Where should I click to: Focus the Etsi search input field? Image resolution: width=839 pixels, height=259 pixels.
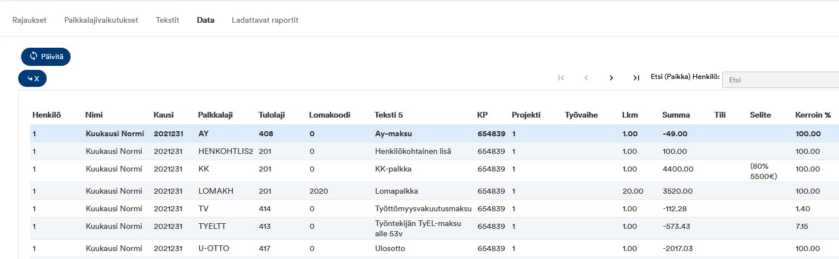[x=780, y=80]
